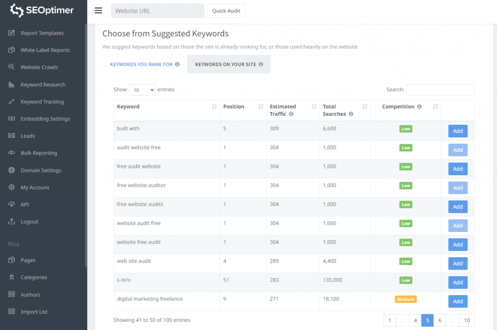Click the My Account gear icon
The image size is (497, 330).
(x=12, y=187)
